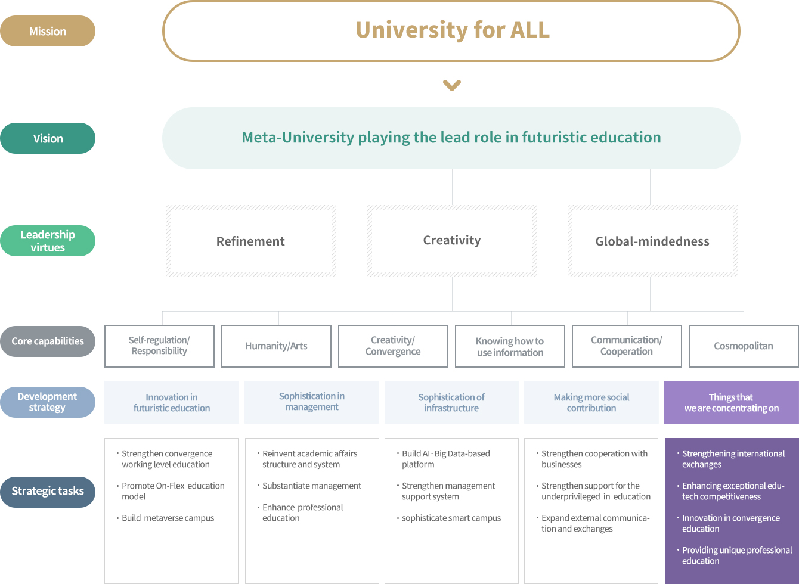
Task: Select Sophistication of infrastructure heading
Action: click(x=451, y=402)
